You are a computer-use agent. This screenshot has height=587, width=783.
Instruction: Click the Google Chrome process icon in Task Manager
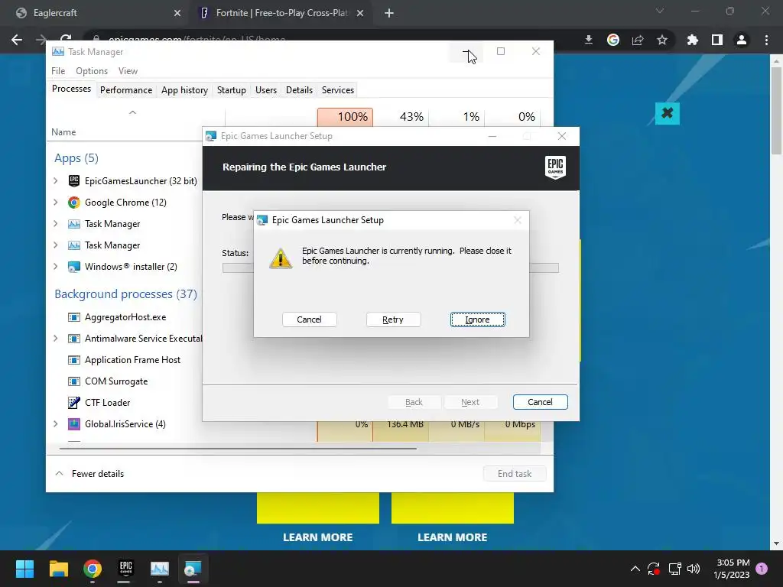click(x=74, y=202)
